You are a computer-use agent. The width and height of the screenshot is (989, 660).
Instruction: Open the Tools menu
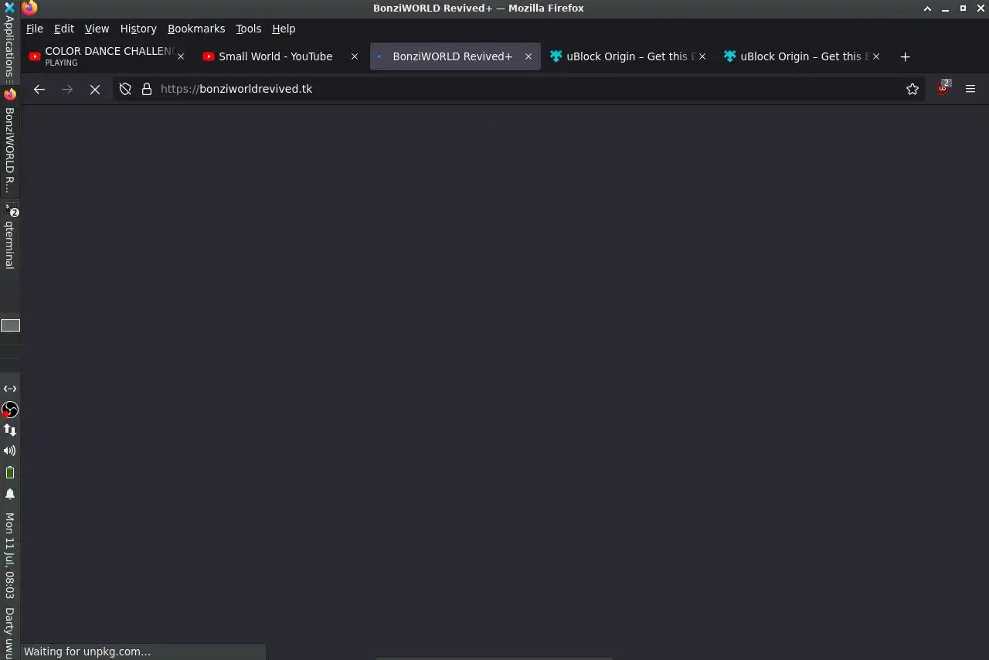tap(249, 29)
